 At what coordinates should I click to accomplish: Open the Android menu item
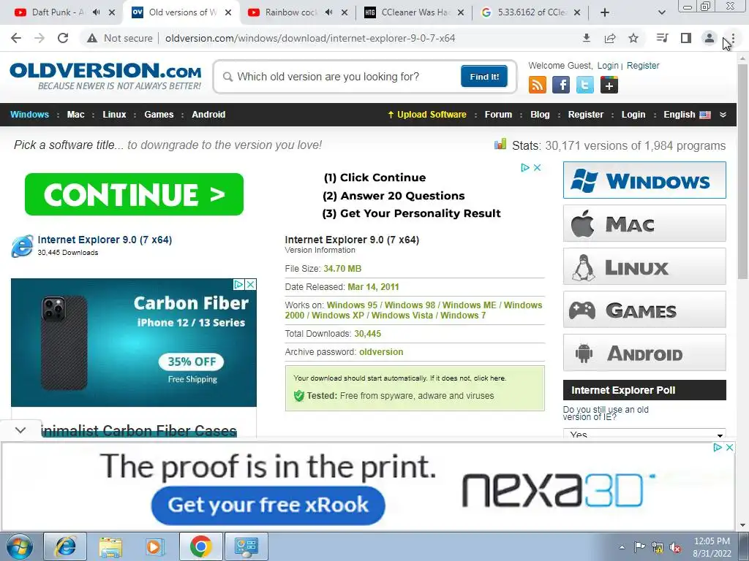coord(208,115)
